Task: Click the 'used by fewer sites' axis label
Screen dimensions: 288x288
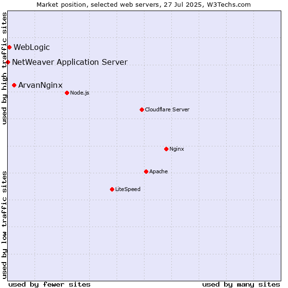Action: pyautogui.click(x=49, y=285)
